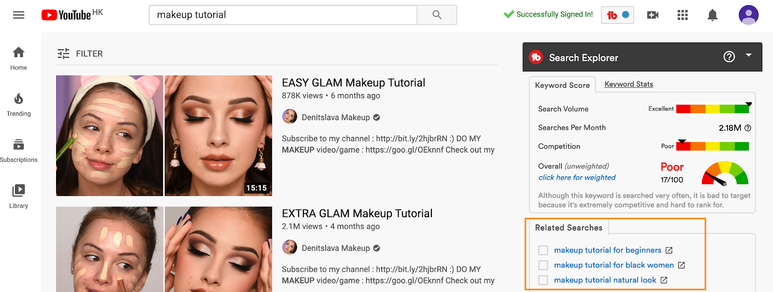
Task: Open EASY GLAM Makeup Tutorial title
Action: pyautogui.click(x=354, y=83)
